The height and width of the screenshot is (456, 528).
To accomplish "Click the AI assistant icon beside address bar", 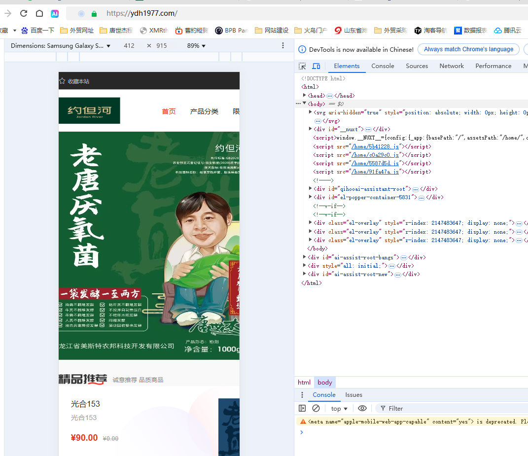I will (x=55, y=13).
